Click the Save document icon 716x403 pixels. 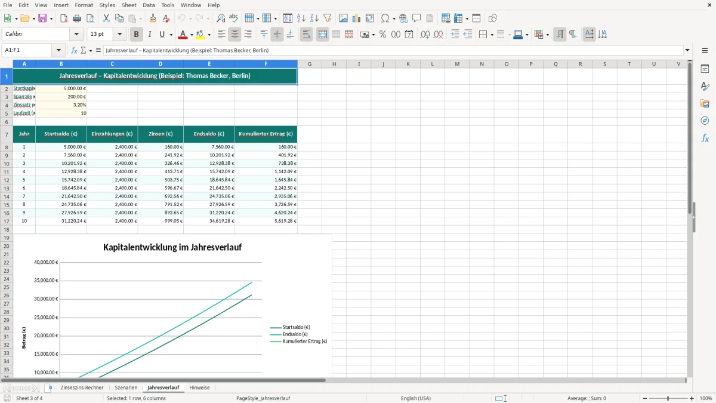pos(42,19)
